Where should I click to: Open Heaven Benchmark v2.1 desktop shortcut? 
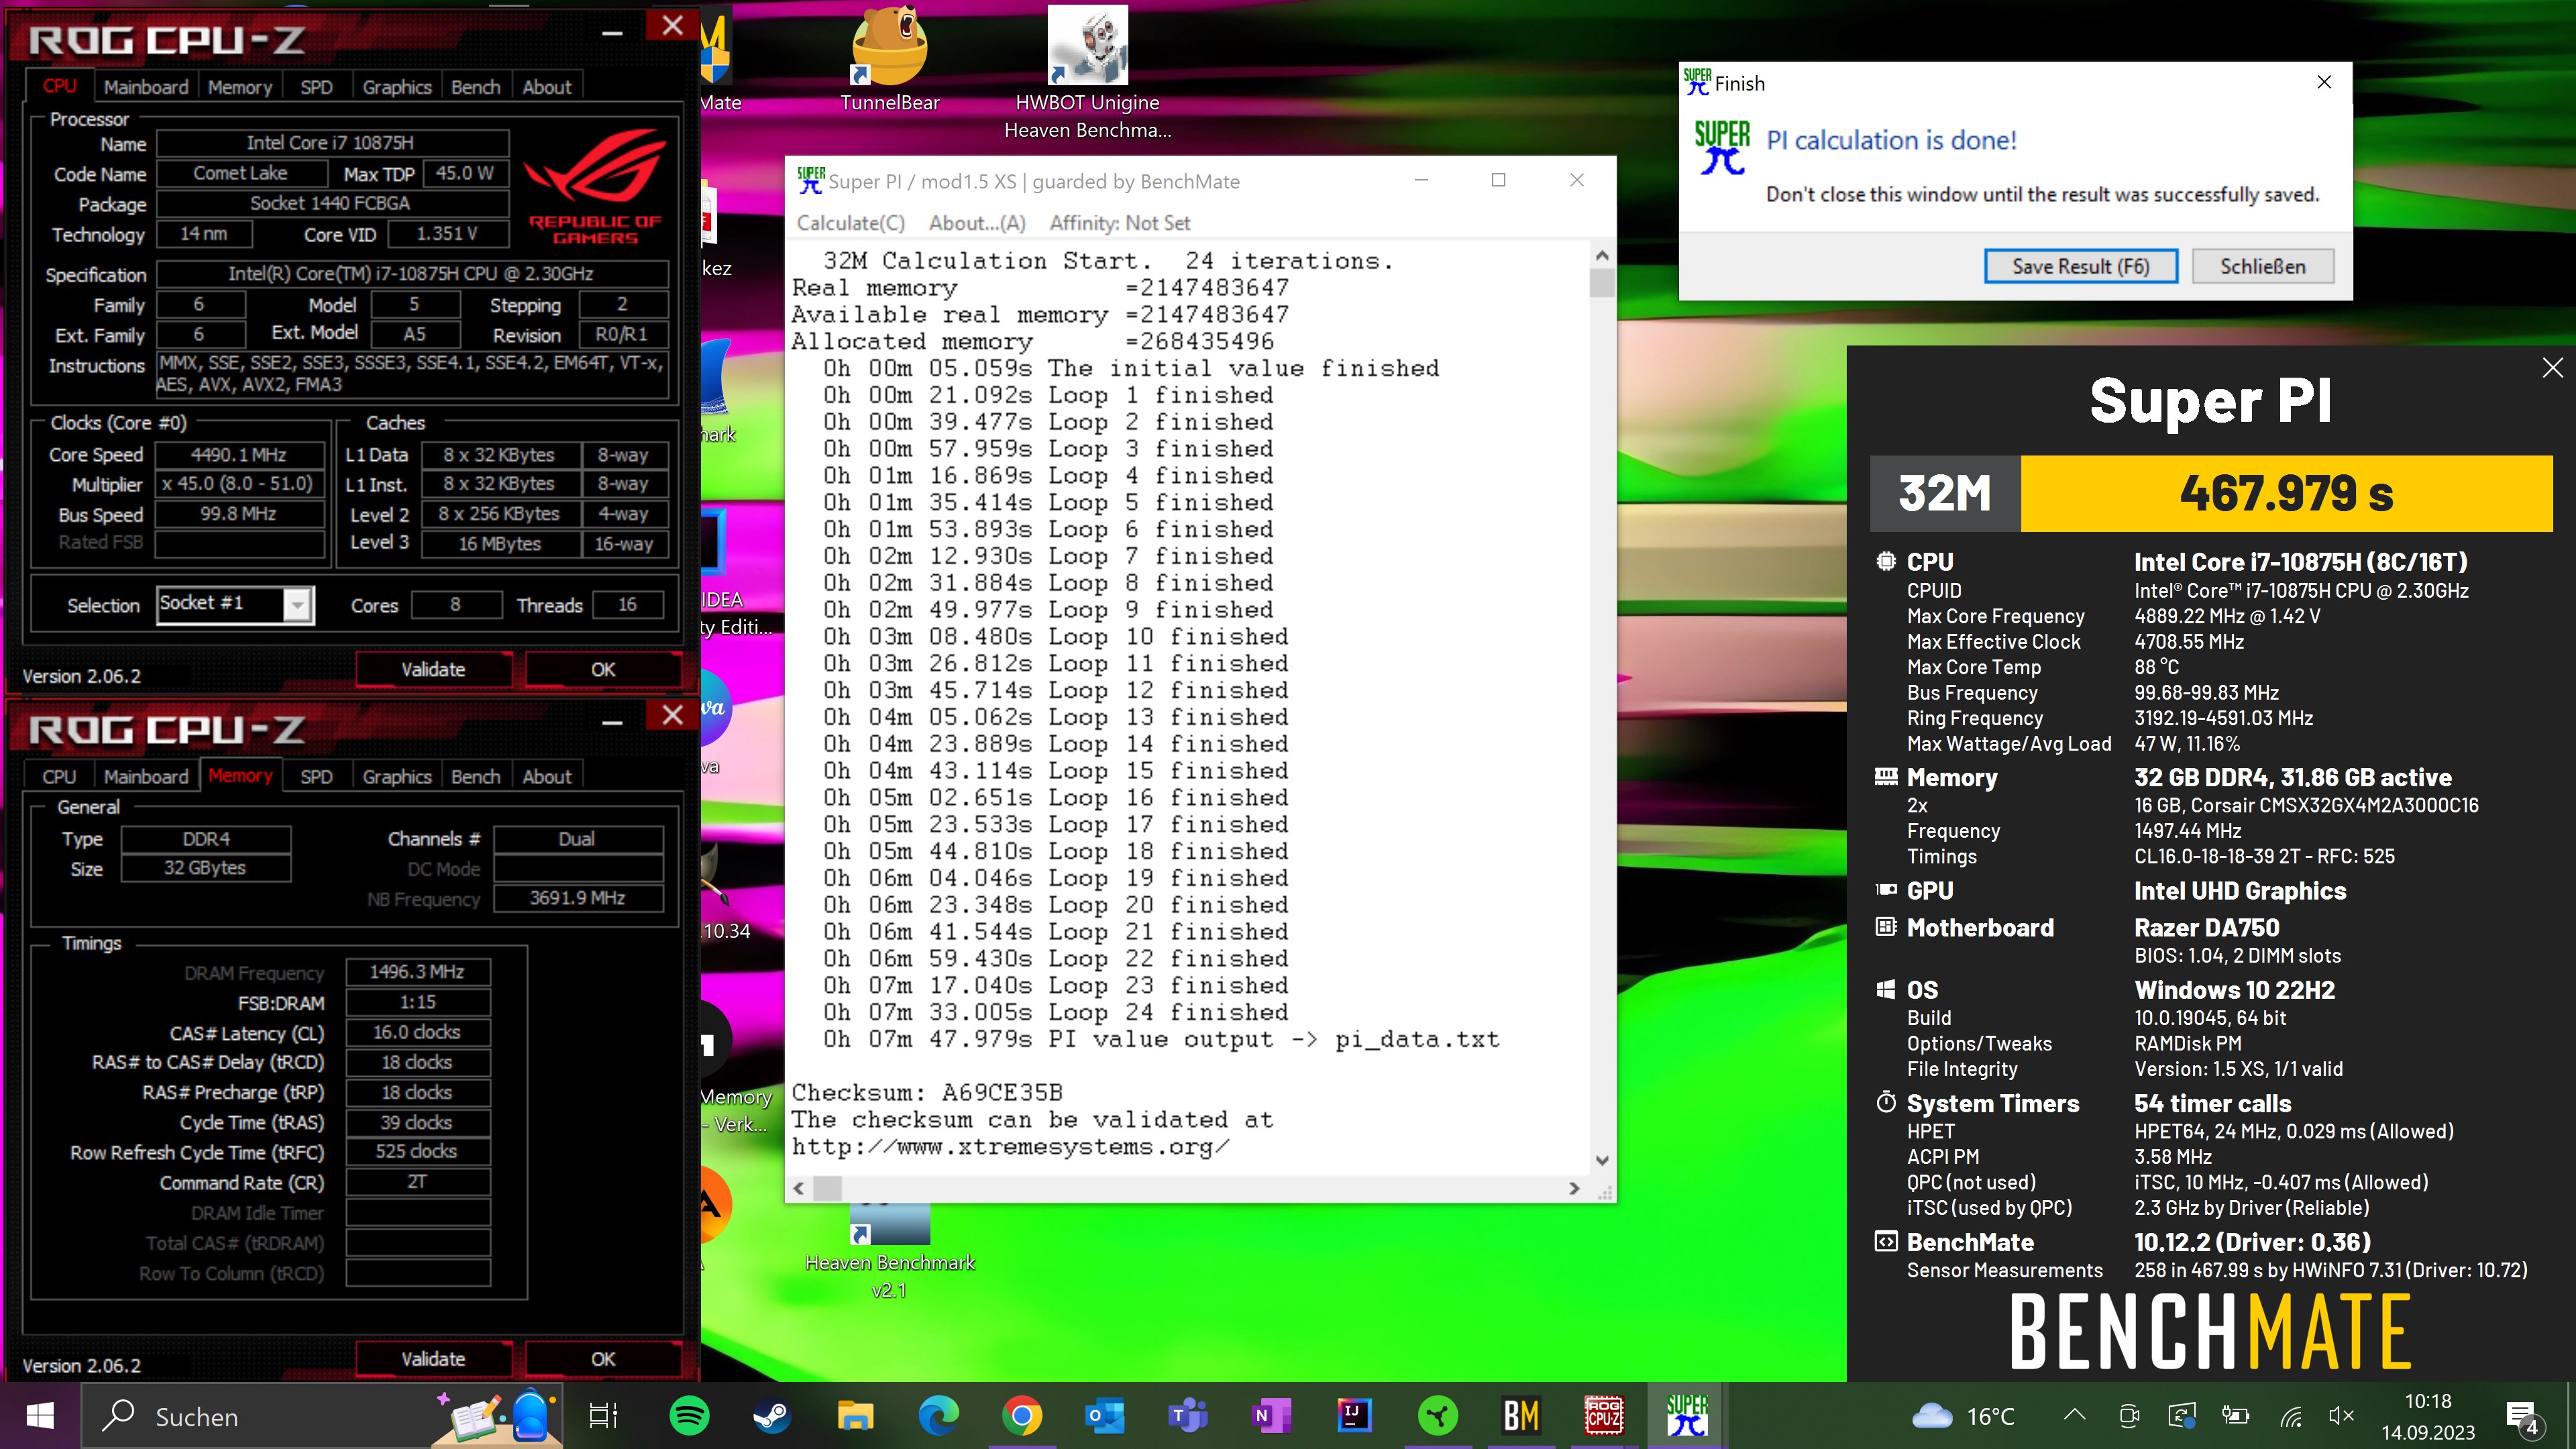(x=889, y=1252)
